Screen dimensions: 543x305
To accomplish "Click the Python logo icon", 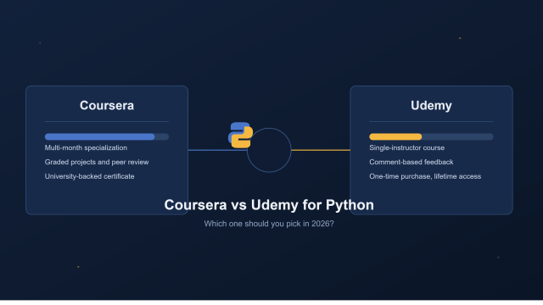I will tap(240, 136).
